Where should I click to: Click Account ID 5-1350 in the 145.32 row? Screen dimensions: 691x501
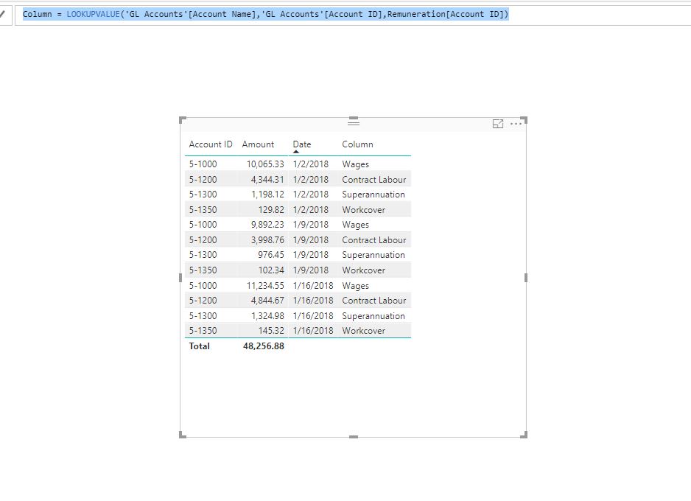click(203, 331)
